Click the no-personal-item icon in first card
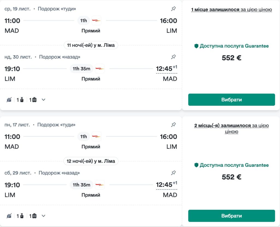The width and height of the screenshot is (280, 227). (9, 100)
